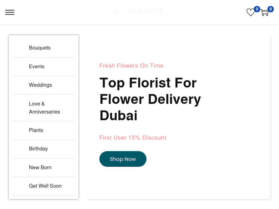Click the wishlist count badge
Viewport: 279px width, 209px height.
click(x=257, y=9)
